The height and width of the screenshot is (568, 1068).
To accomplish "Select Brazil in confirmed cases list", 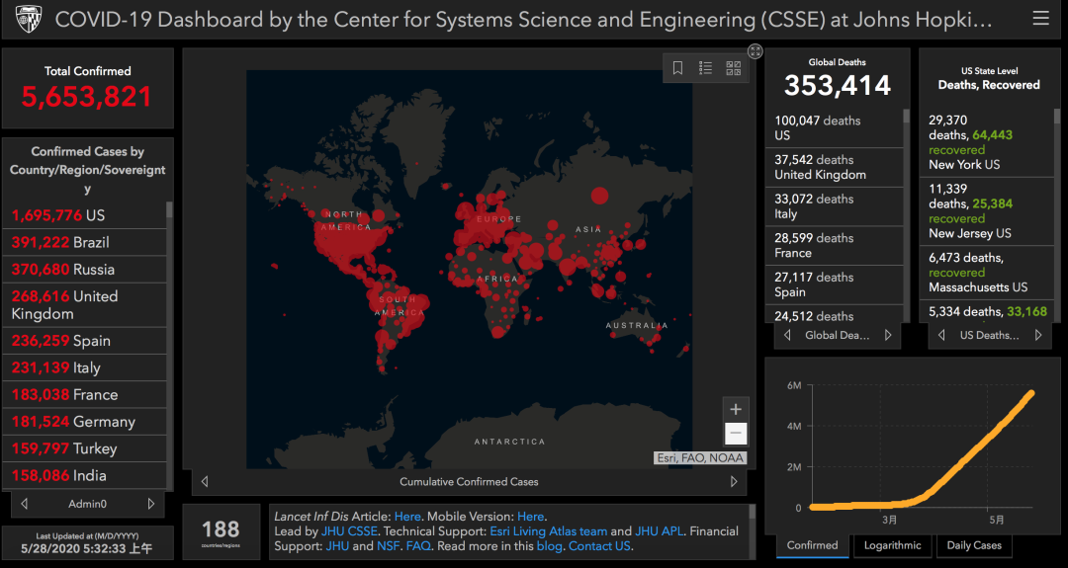I will tap(84, 243).
